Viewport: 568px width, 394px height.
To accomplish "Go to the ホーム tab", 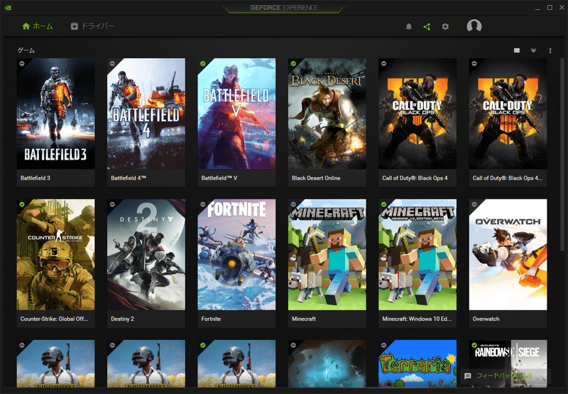I will [x=38, y=26].
